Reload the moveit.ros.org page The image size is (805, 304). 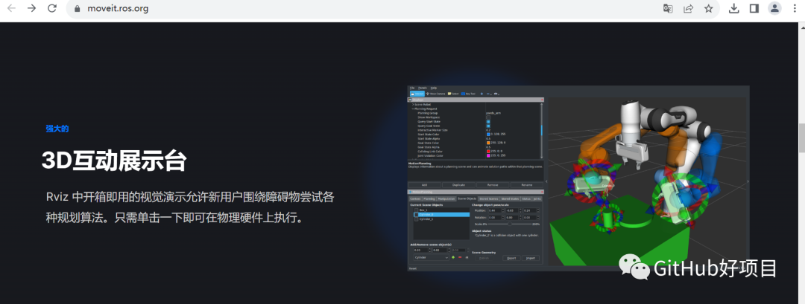click(52, 8)
